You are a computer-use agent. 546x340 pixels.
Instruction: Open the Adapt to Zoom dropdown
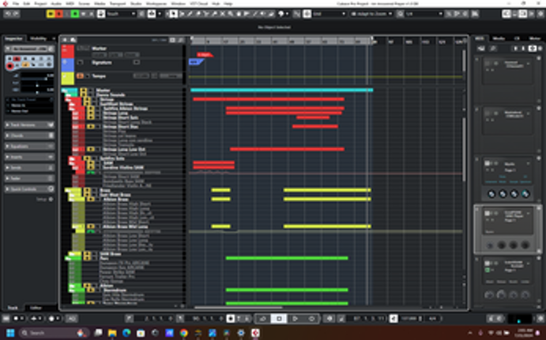[x=371, y=14]
